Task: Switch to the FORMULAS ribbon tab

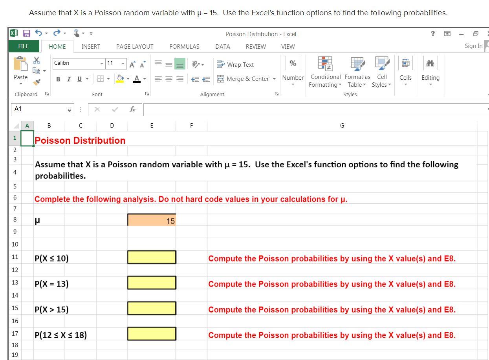Action: (184, 46)
